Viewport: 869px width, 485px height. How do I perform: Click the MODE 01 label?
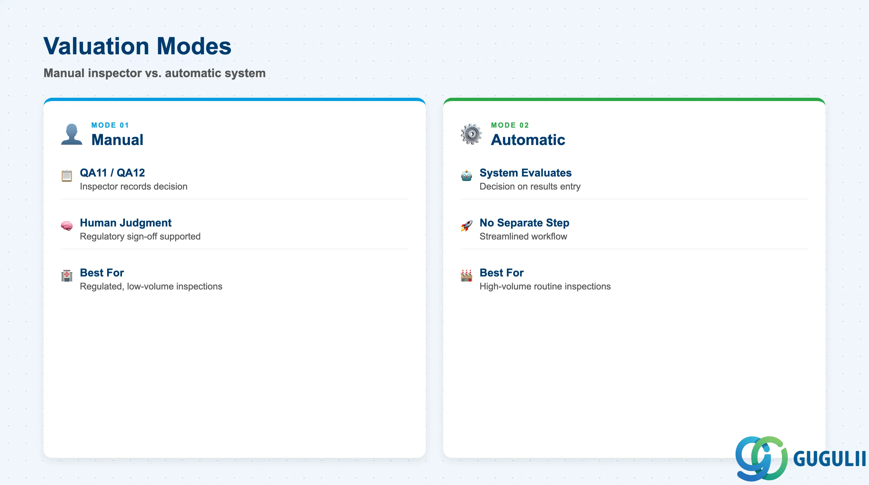coord(110,125)
